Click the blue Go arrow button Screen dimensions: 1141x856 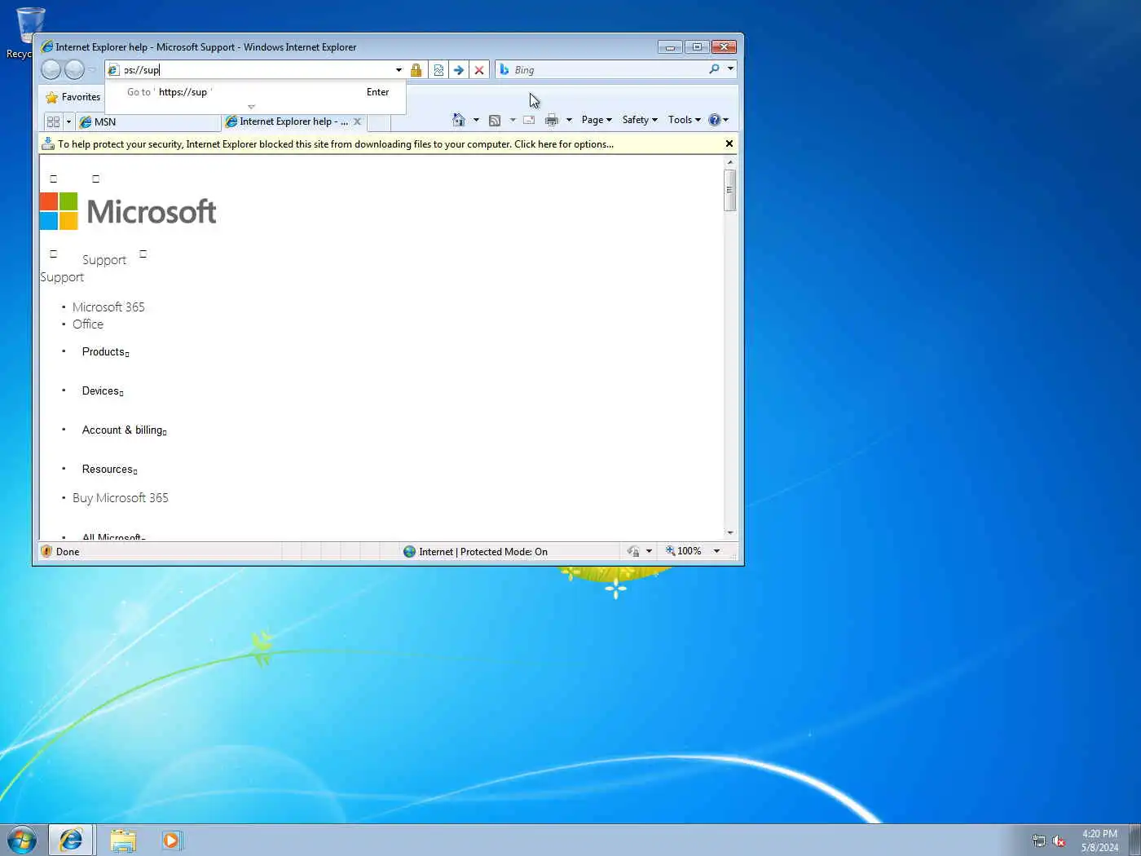459,70
